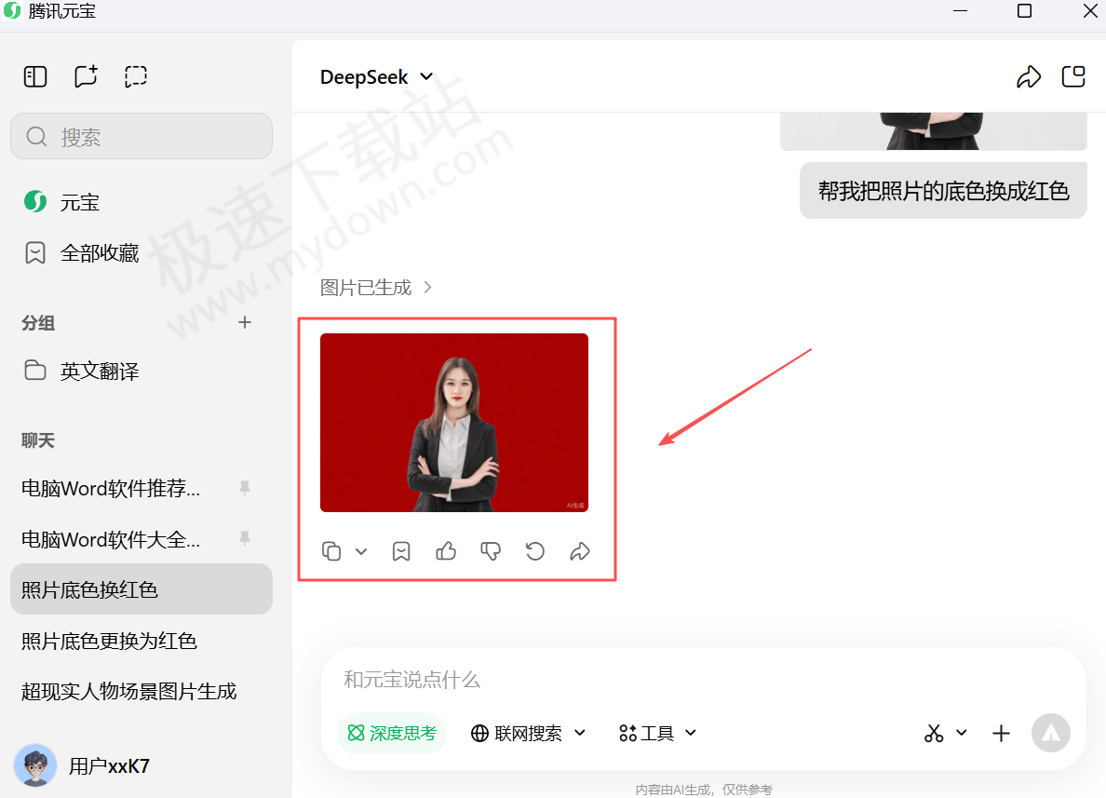Regenerate the red-background photo
Image resolution: width=1106 pixels, height=798 pixels.
pyautogui.click(x=534, y=551)
